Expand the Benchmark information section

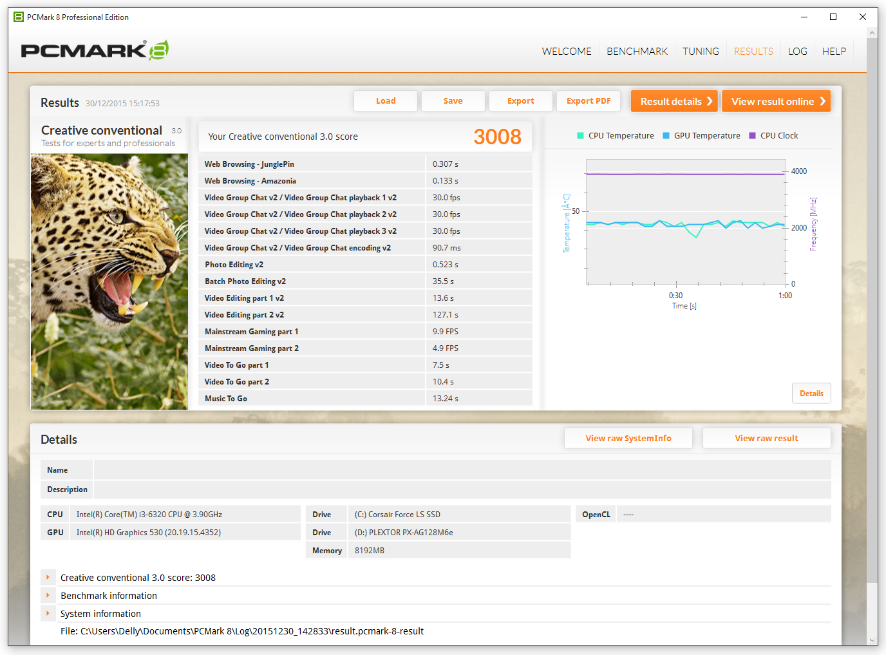48,596
